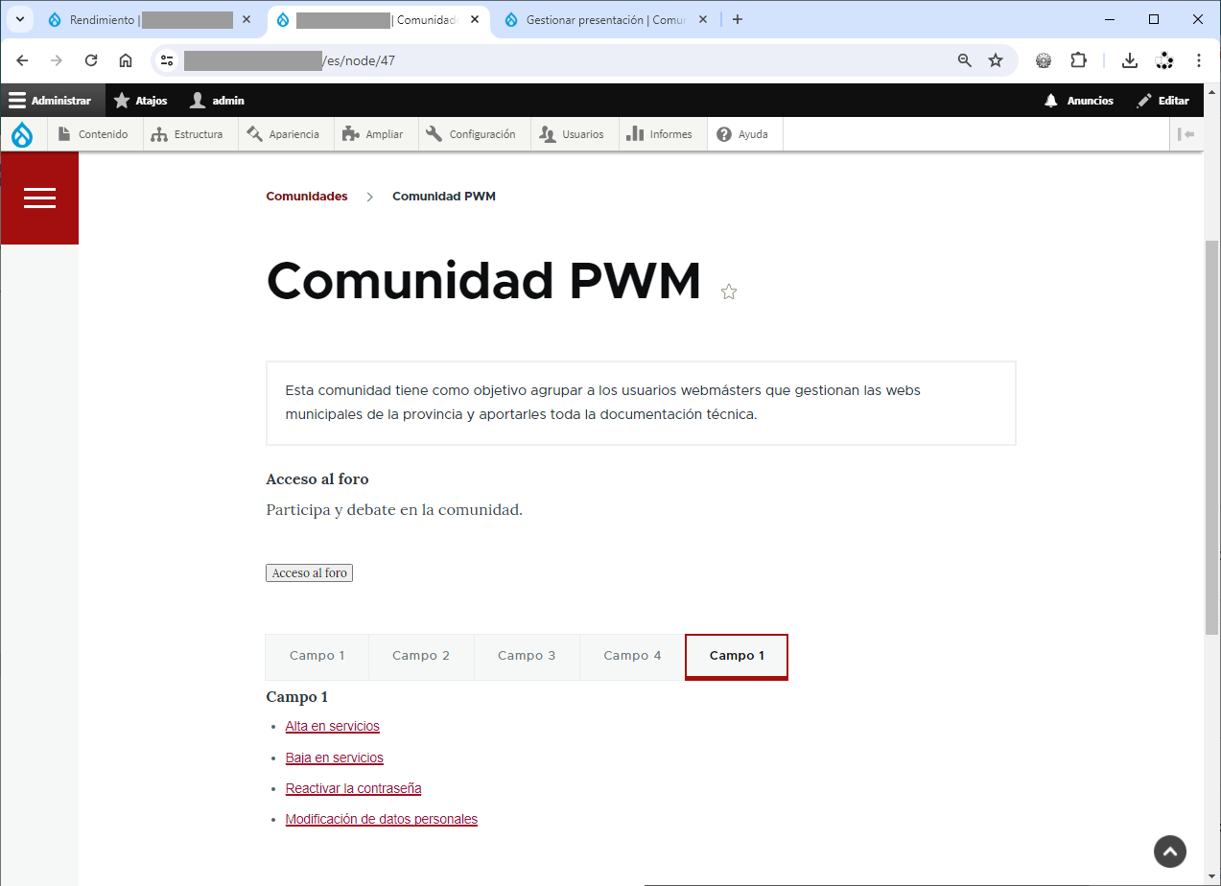1221x886 pixels.
Task: Select the Campo 3 tab
Action: click(527, 657)
